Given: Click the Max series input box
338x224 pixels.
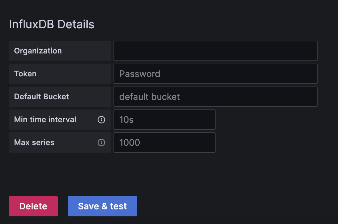Looking at the screenshot, I should [165, 143].
